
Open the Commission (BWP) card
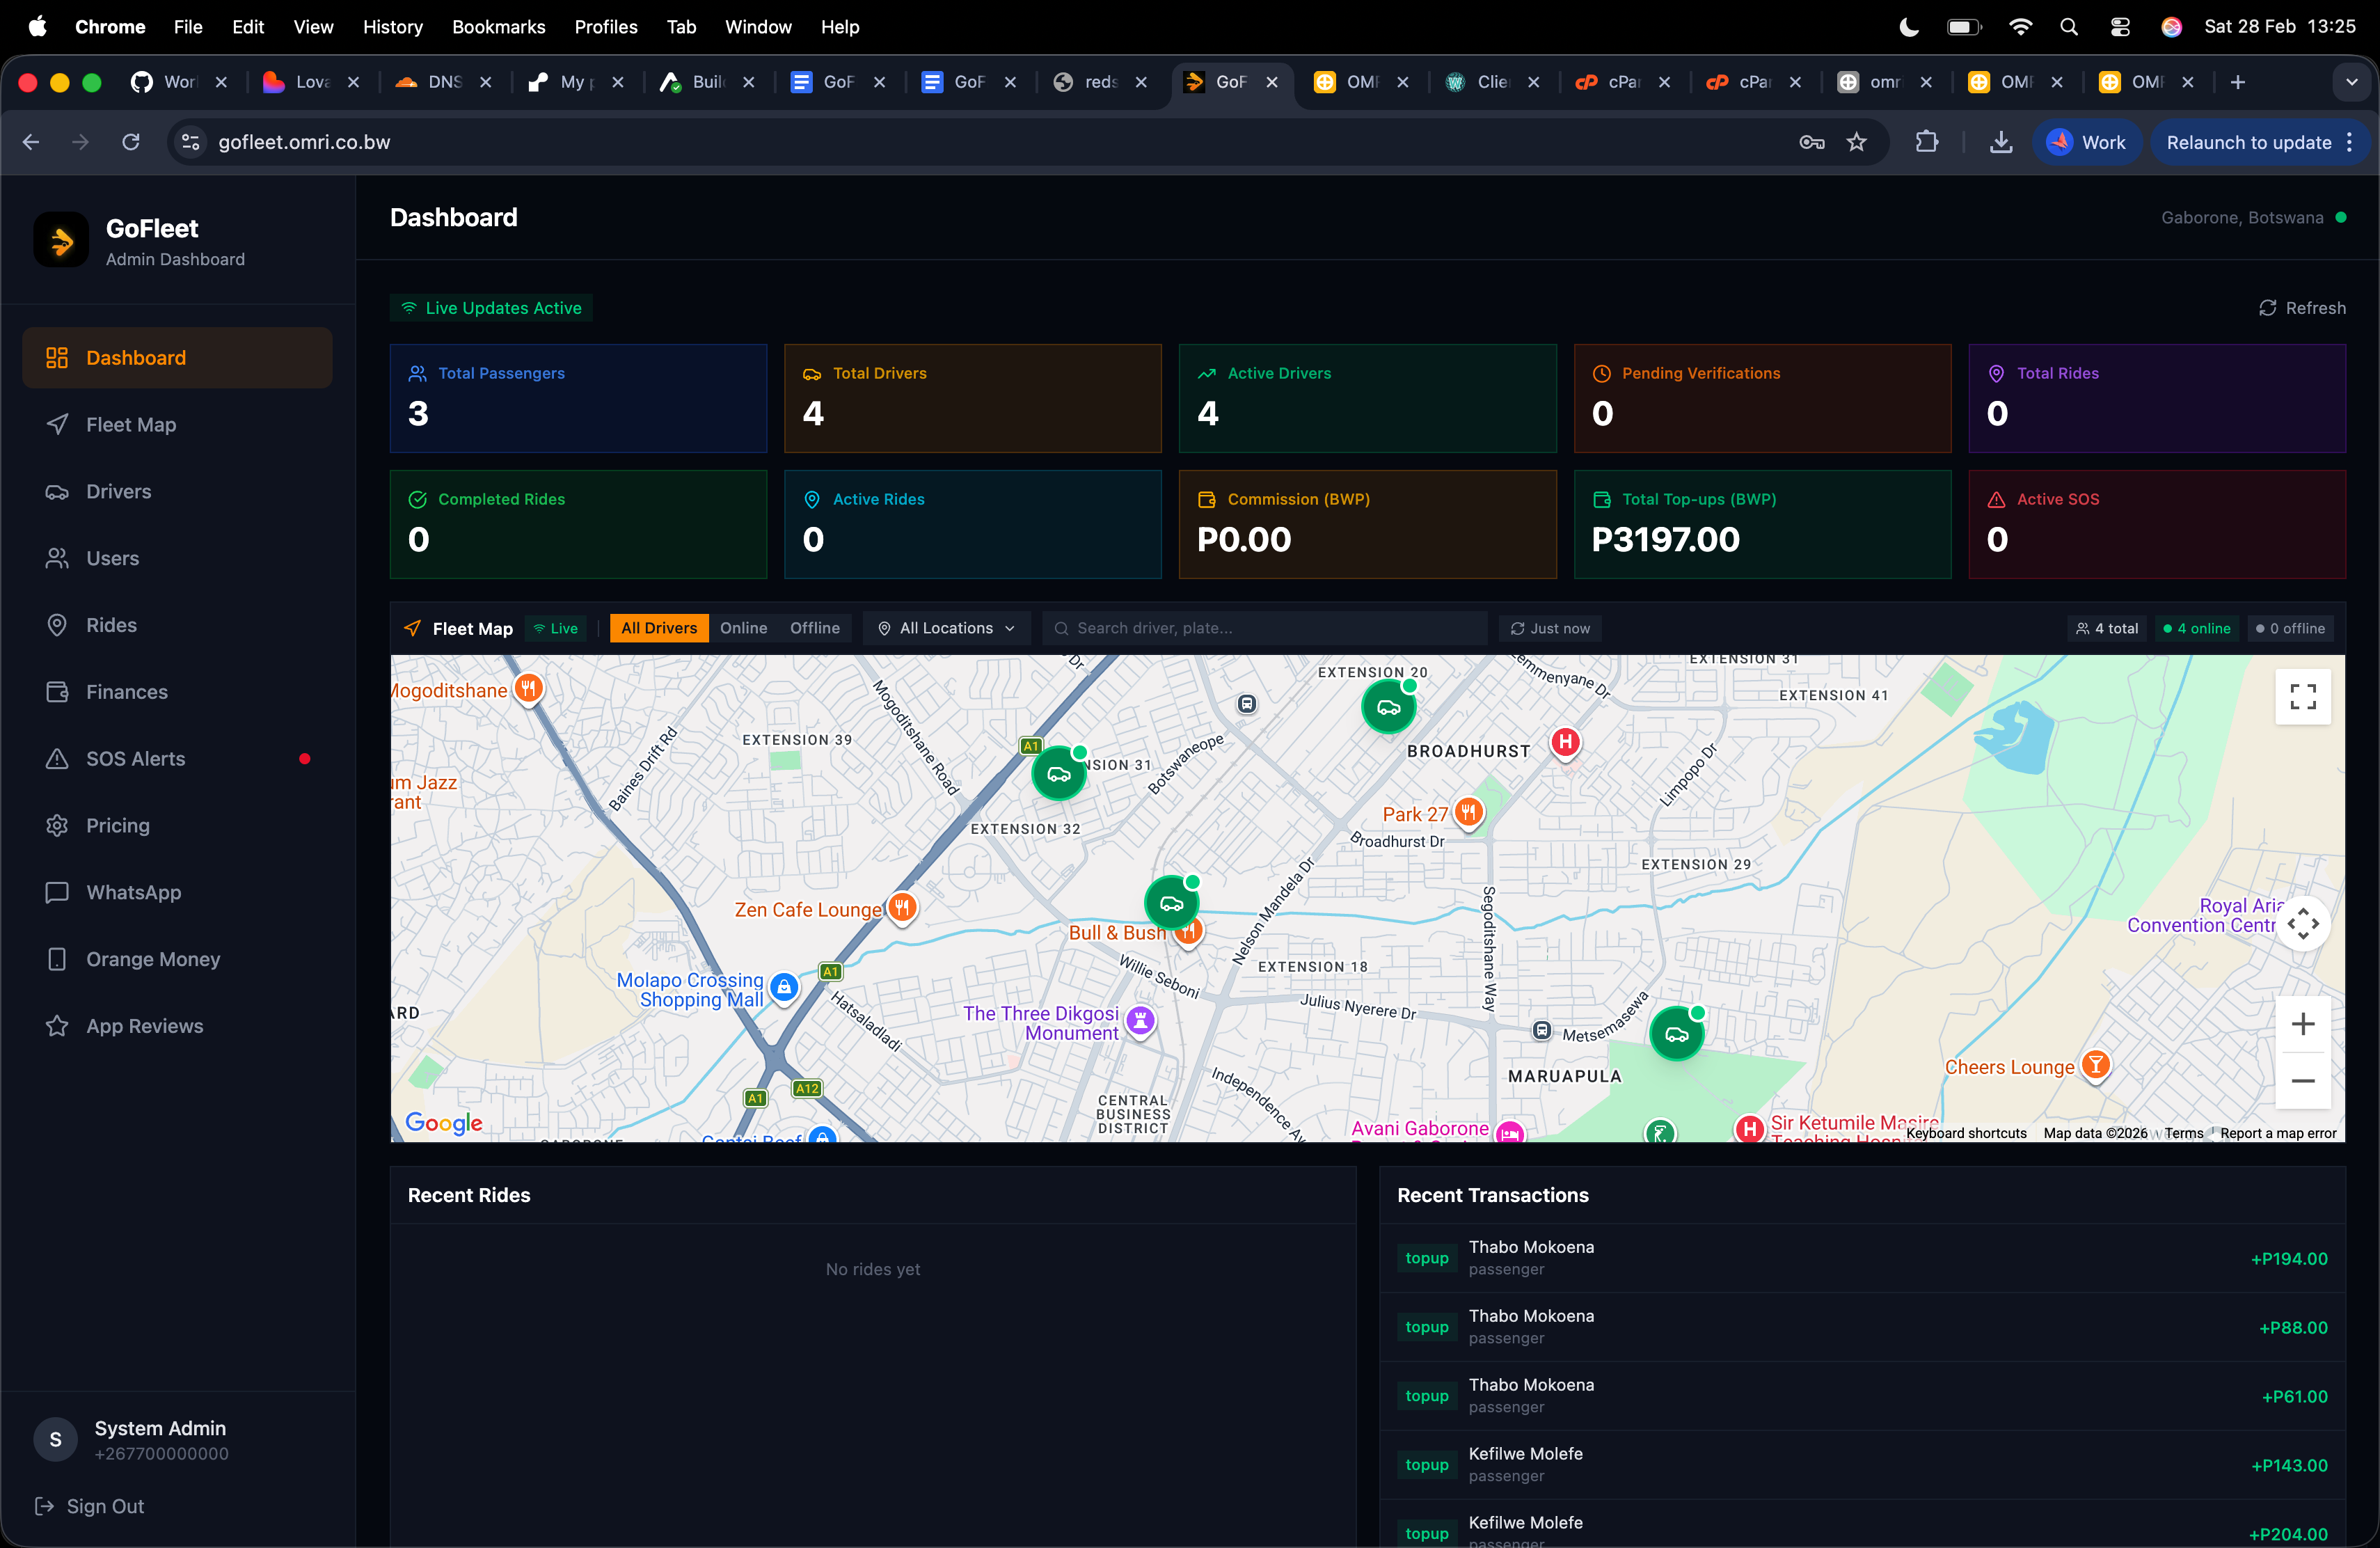pos(1367,524)
